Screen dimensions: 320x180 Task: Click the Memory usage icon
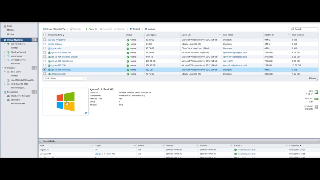pyautogui.click(x=316, y=99)
